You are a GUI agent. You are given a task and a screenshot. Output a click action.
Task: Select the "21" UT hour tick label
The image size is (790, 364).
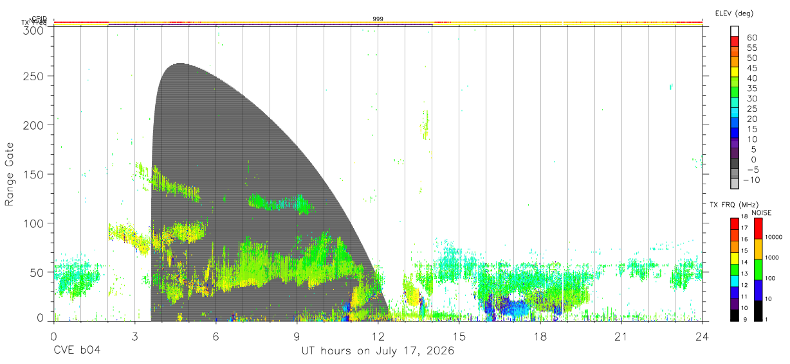pos(621,336)
